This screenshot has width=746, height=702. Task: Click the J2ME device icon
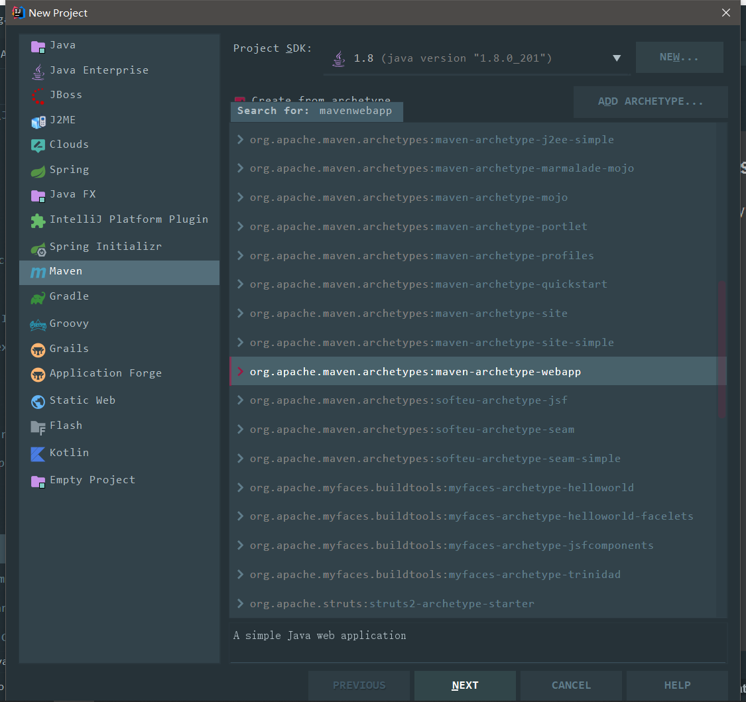38,121
